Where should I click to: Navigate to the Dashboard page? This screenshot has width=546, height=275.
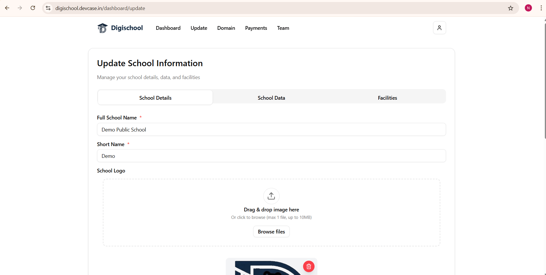point(168,28)
